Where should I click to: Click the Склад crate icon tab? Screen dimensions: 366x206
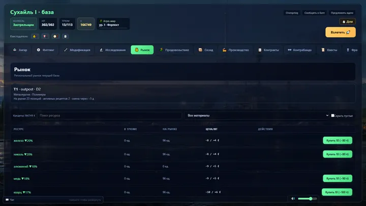tap(206, 50)
